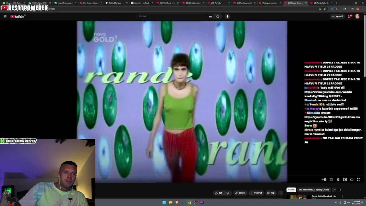Image resolution: width=366 pixels, height=206 pixels.
Task: Open the YouTube notifications bell
Action: tap(349, 16)
